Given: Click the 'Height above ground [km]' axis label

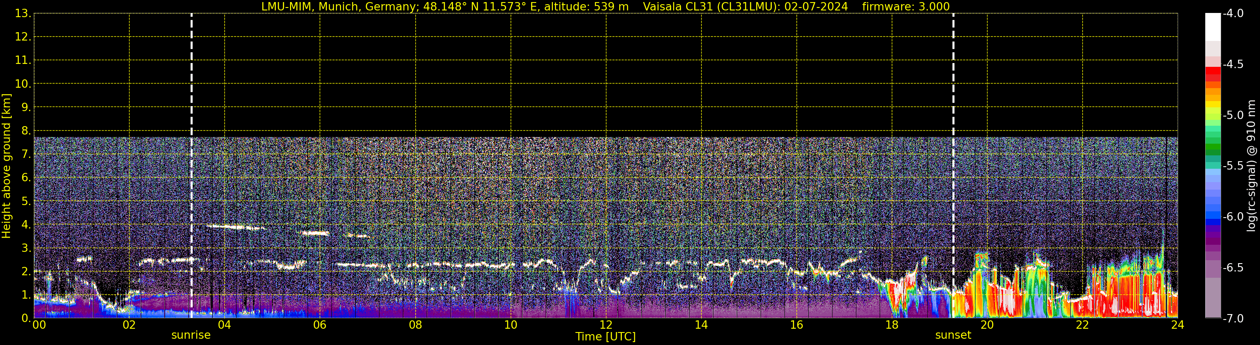Looking at the screenshot, I should 6,166.
